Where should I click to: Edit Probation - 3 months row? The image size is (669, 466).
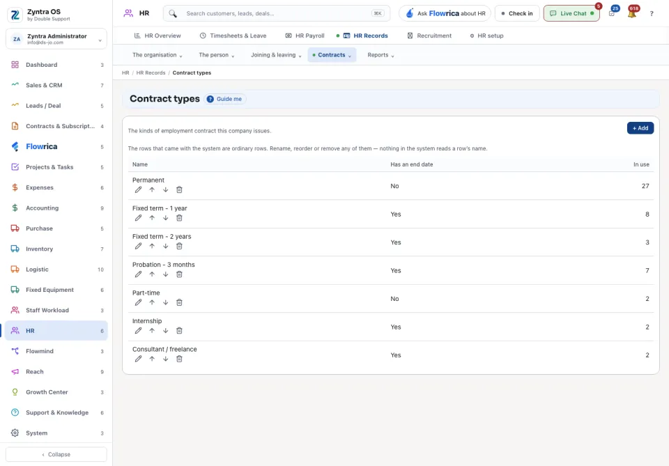(x=138, y=274)
